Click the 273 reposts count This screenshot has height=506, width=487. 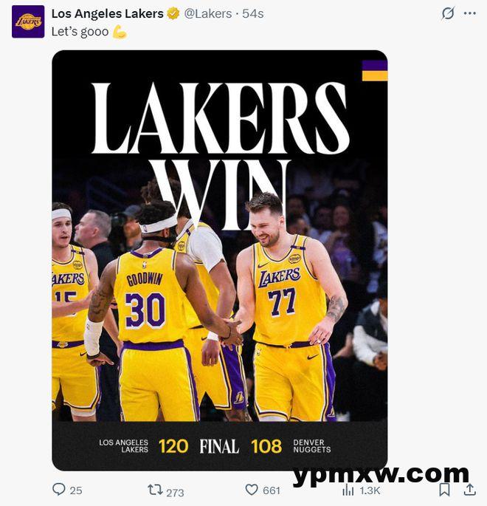[175, 493]
